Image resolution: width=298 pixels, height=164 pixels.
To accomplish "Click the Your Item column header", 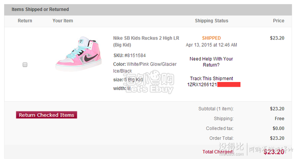I will [63, 21].
